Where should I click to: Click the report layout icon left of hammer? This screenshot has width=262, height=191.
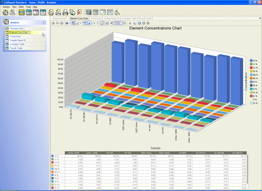[x=110, y=12]
